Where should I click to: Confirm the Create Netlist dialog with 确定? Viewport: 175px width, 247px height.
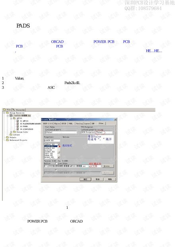85,179
